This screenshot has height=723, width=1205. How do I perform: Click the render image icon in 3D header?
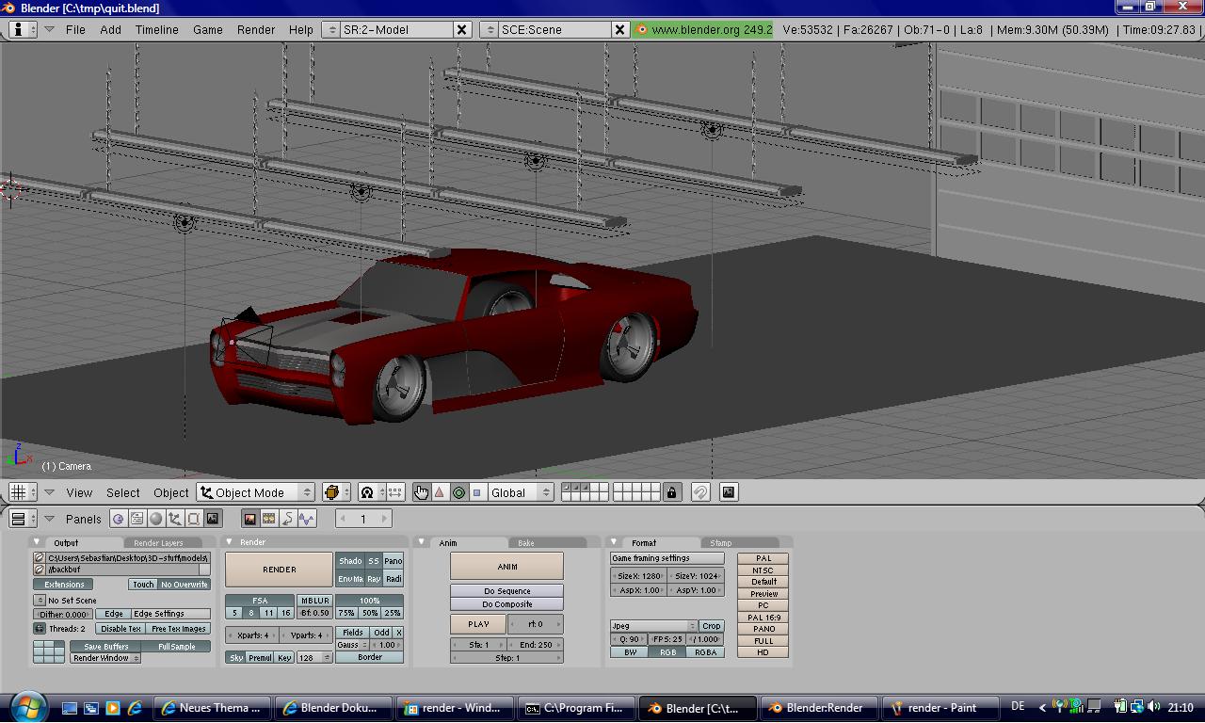[x=729, y=492]
